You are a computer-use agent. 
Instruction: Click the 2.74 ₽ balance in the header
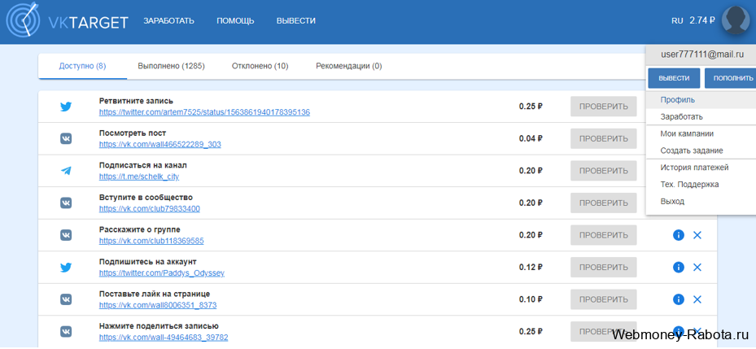tap(702, 20)
